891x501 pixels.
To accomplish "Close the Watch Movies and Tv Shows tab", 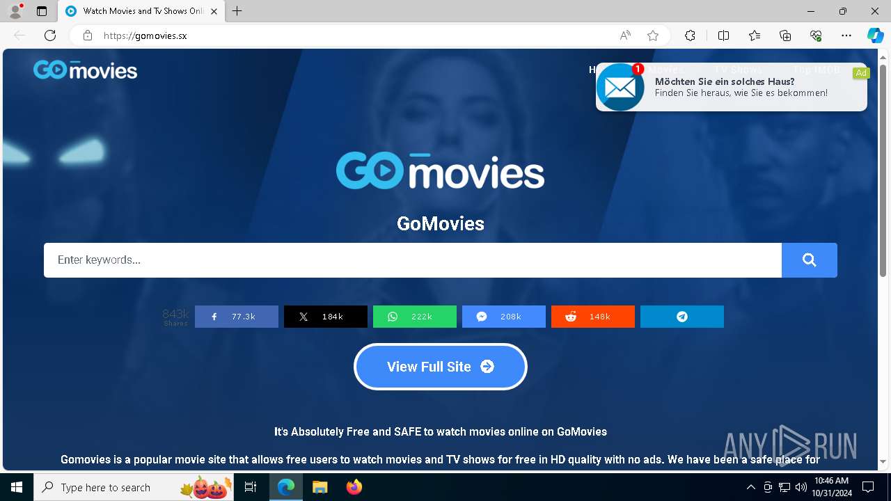I will (214, 11).
